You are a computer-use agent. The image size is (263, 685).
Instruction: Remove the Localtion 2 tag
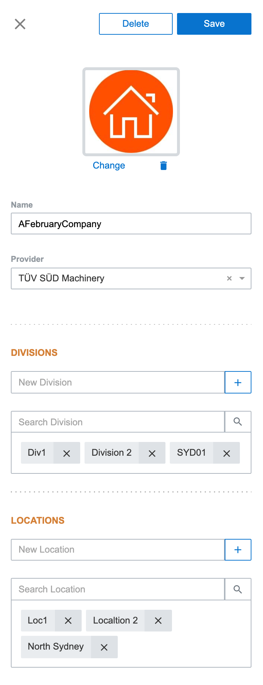click(x=158, y=621)
